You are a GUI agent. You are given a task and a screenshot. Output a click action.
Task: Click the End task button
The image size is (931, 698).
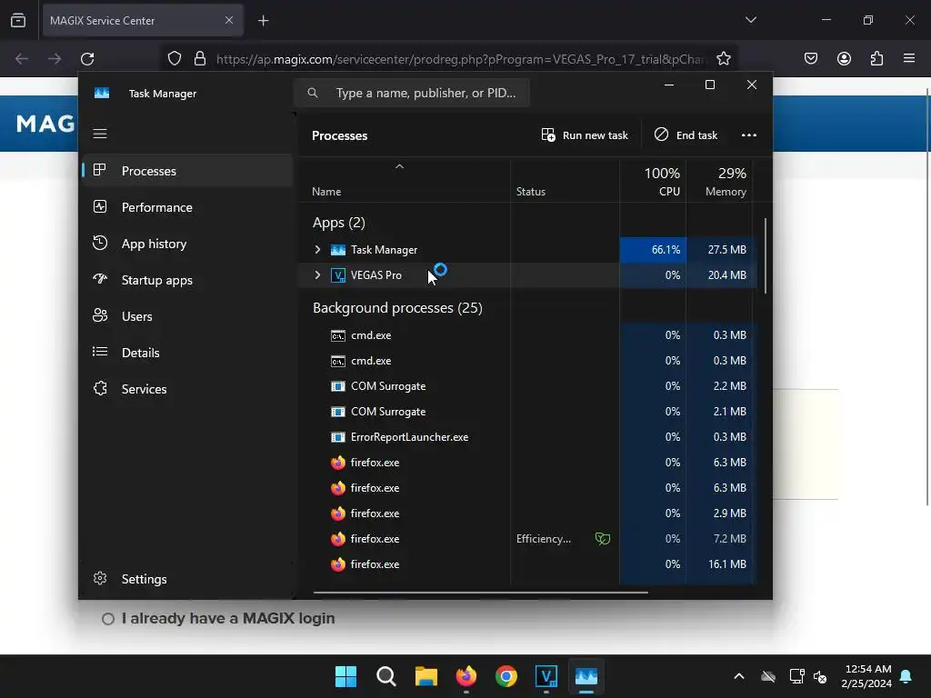click(x=686, y=135)
